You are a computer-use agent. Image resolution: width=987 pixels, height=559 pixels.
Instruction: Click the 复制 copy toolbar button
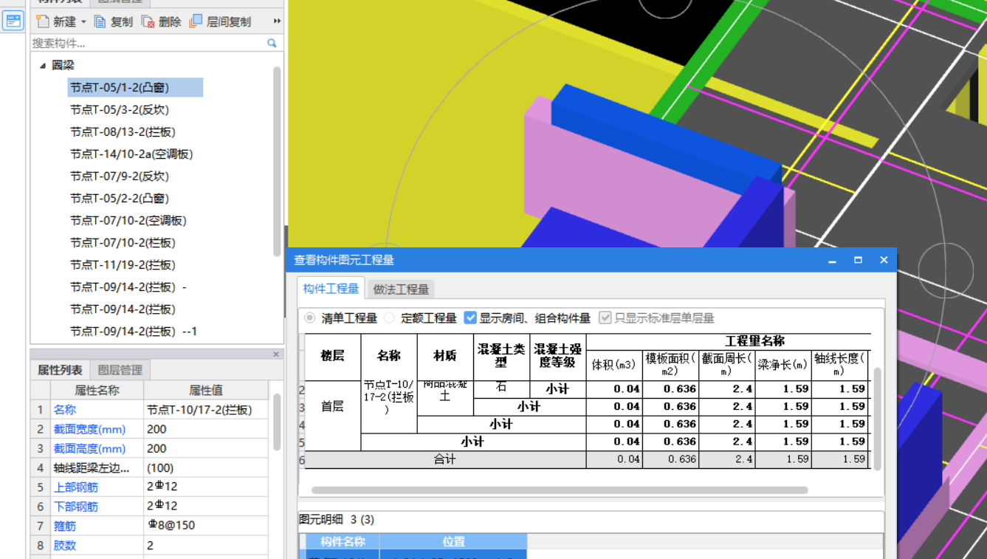tap(114, 21)
